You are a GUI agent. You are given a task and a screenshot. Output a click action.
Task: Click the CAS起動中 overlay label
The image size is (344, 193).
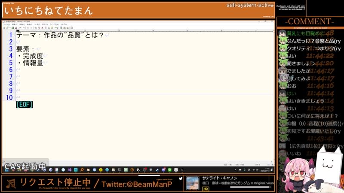pyautogui.click(x=25, y=166)
